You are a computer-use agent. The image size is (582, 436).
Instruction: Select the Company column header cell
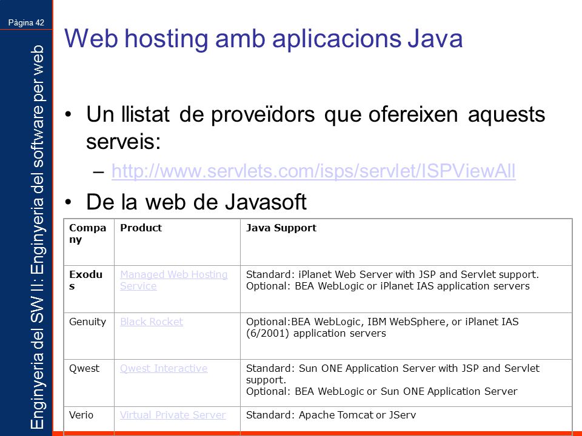coord(89,242)
